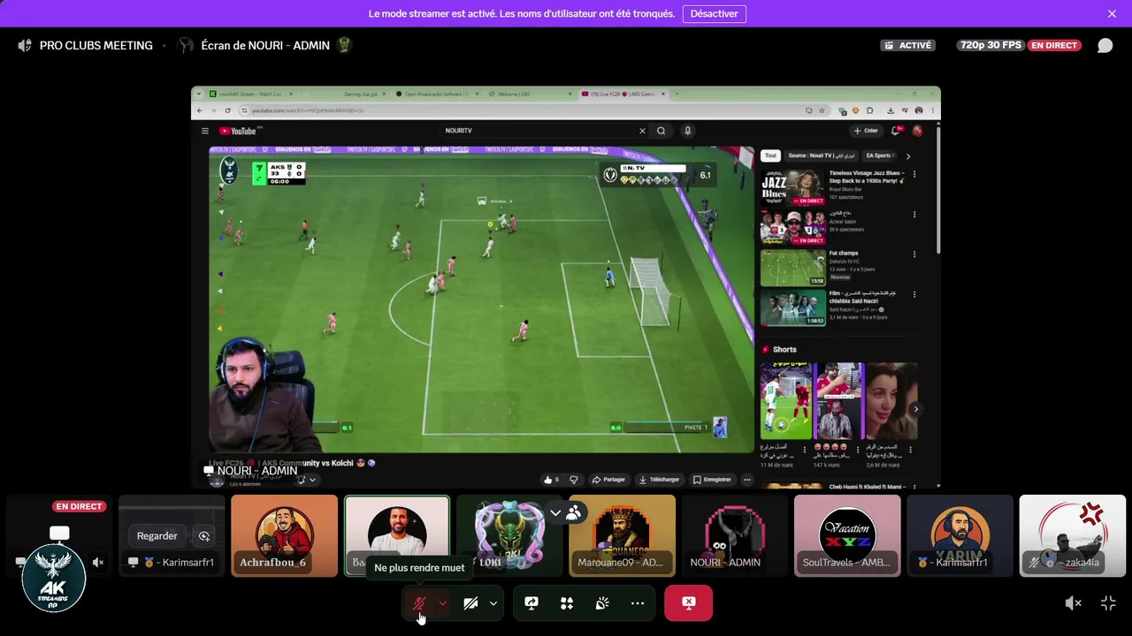Unmute the microphone in call controls
The image size is (1132, 636).
(x=419, y=603)
